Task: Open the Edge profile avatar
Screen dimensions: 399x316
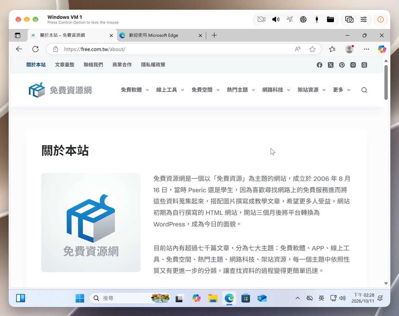Action: point(349,49)
